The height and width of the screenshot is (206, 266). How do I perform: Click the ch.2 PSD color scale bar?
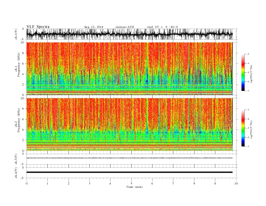[x=243, y=128]
